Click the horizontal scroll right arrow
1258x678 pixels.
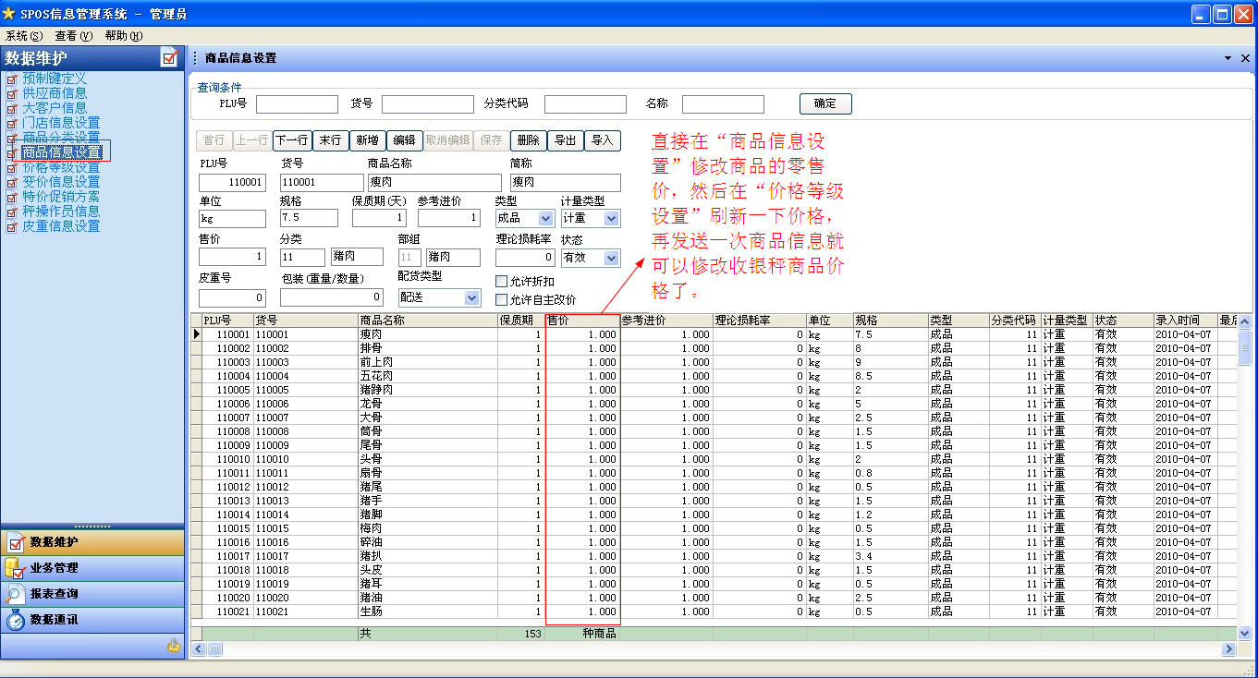pyautogui.click(x=1228, y=649)
